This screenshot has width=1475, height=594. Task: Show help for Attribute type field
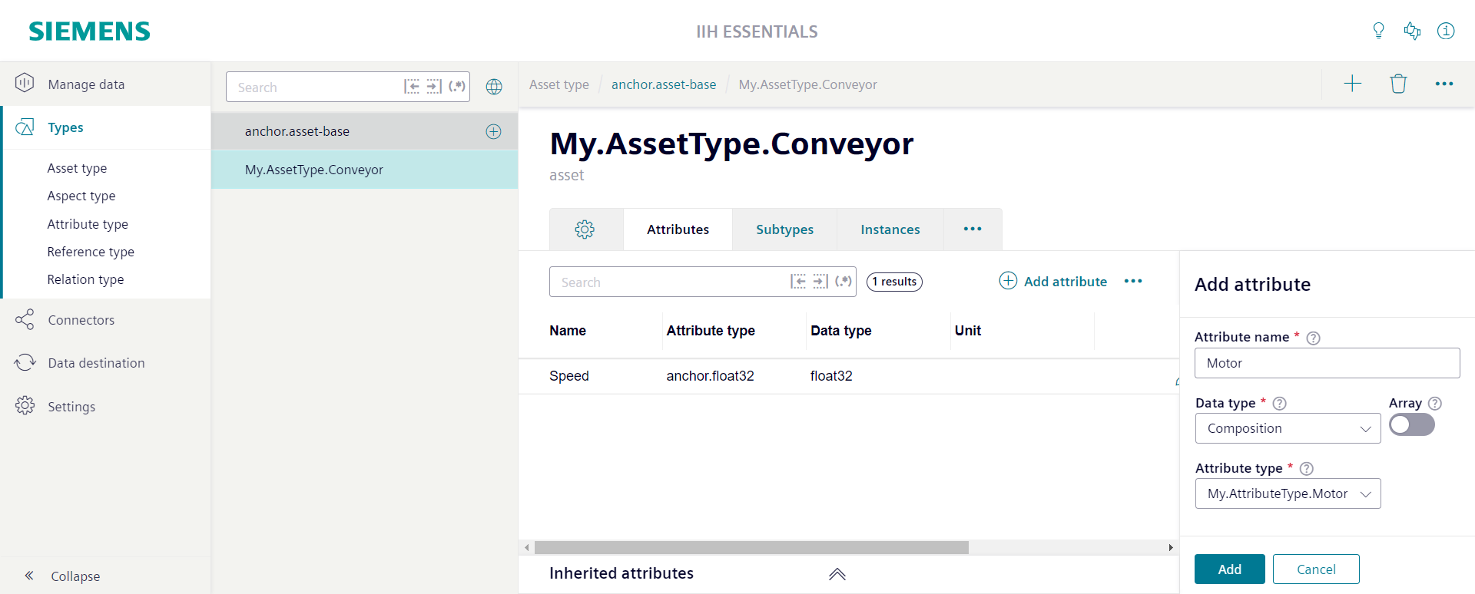[x=1306, y=469]
